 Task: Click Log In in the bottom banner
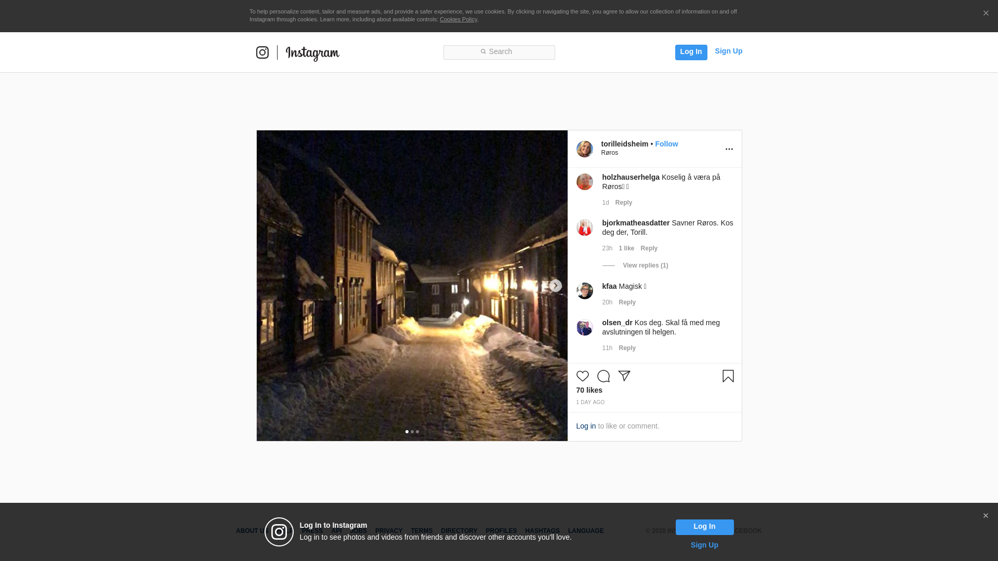(705, 527)
